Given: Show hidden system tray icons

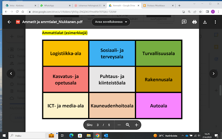Looking at the screenshot, I should point(182,136).
